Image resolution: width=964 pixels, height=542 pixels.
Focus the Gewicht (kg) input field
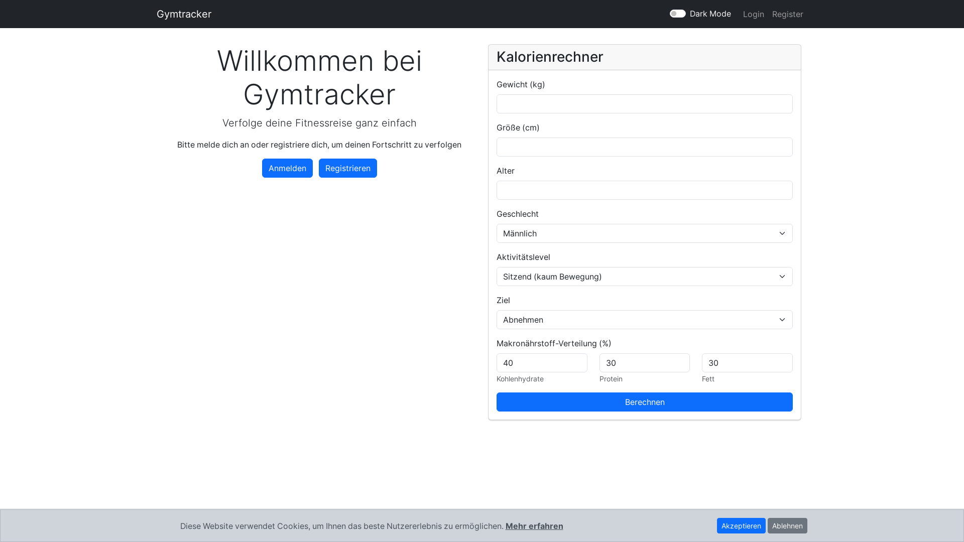point(645,104)
